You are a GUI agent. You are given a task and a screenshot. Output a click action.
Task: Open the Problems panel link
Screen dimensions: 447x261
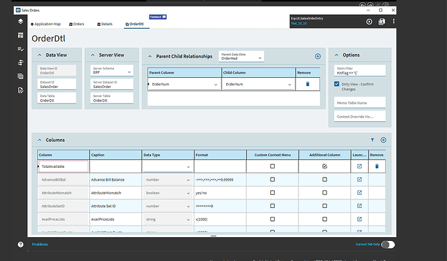(40, 244)
